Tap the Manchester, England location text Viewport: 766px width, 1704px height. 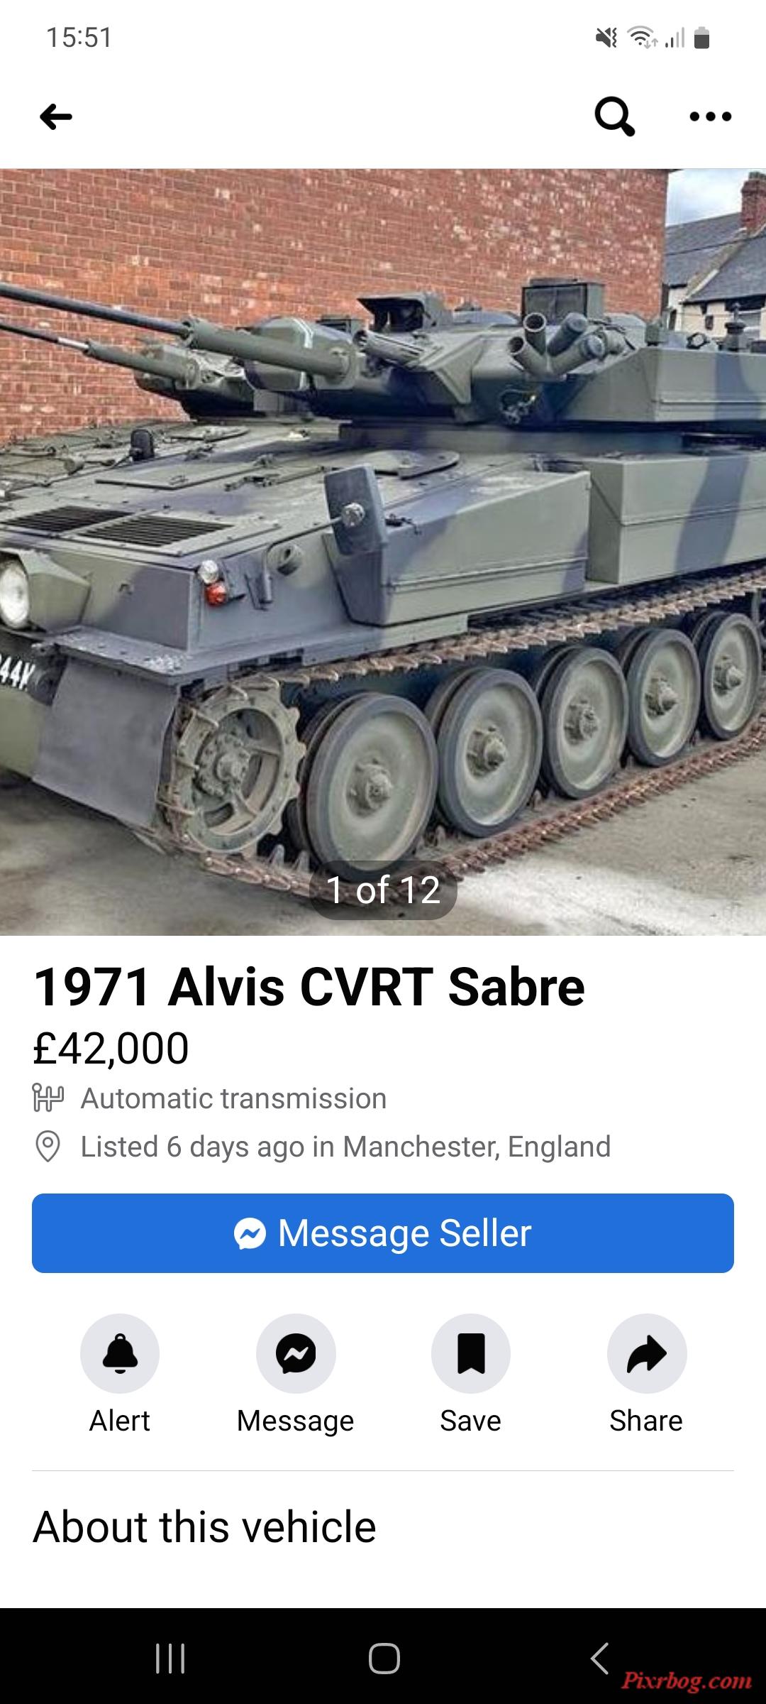pos(477,1147)
